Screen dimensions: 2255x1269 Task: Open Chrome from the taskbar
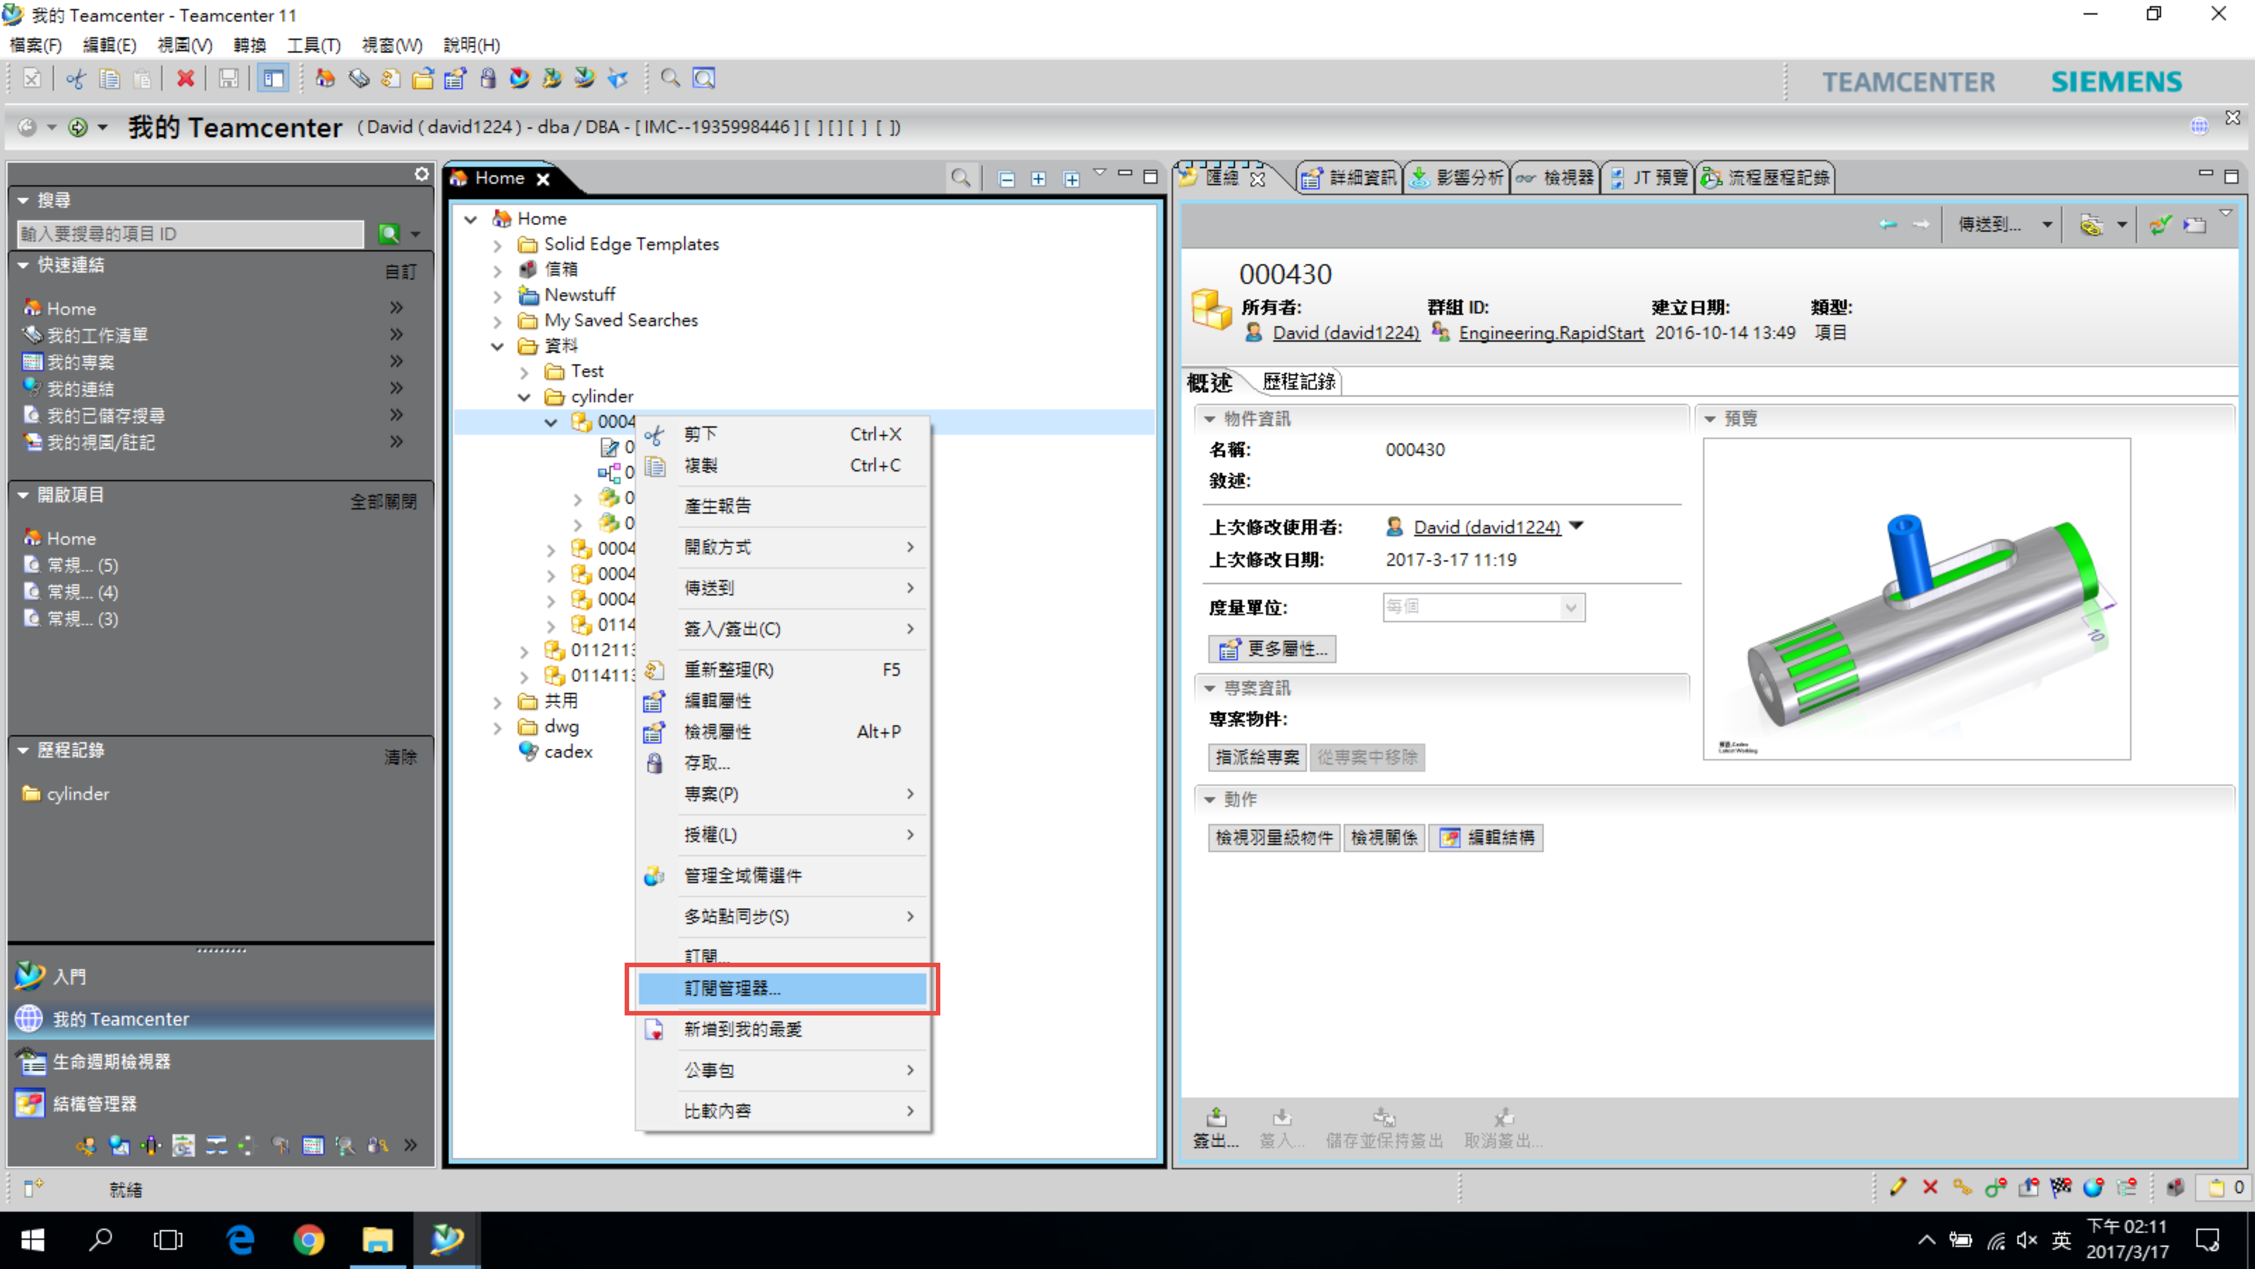[308, 1239]
